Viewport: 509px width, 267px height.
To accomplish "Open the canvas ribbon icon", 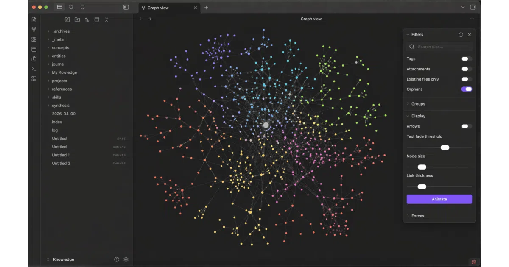I will click(34, 39).
